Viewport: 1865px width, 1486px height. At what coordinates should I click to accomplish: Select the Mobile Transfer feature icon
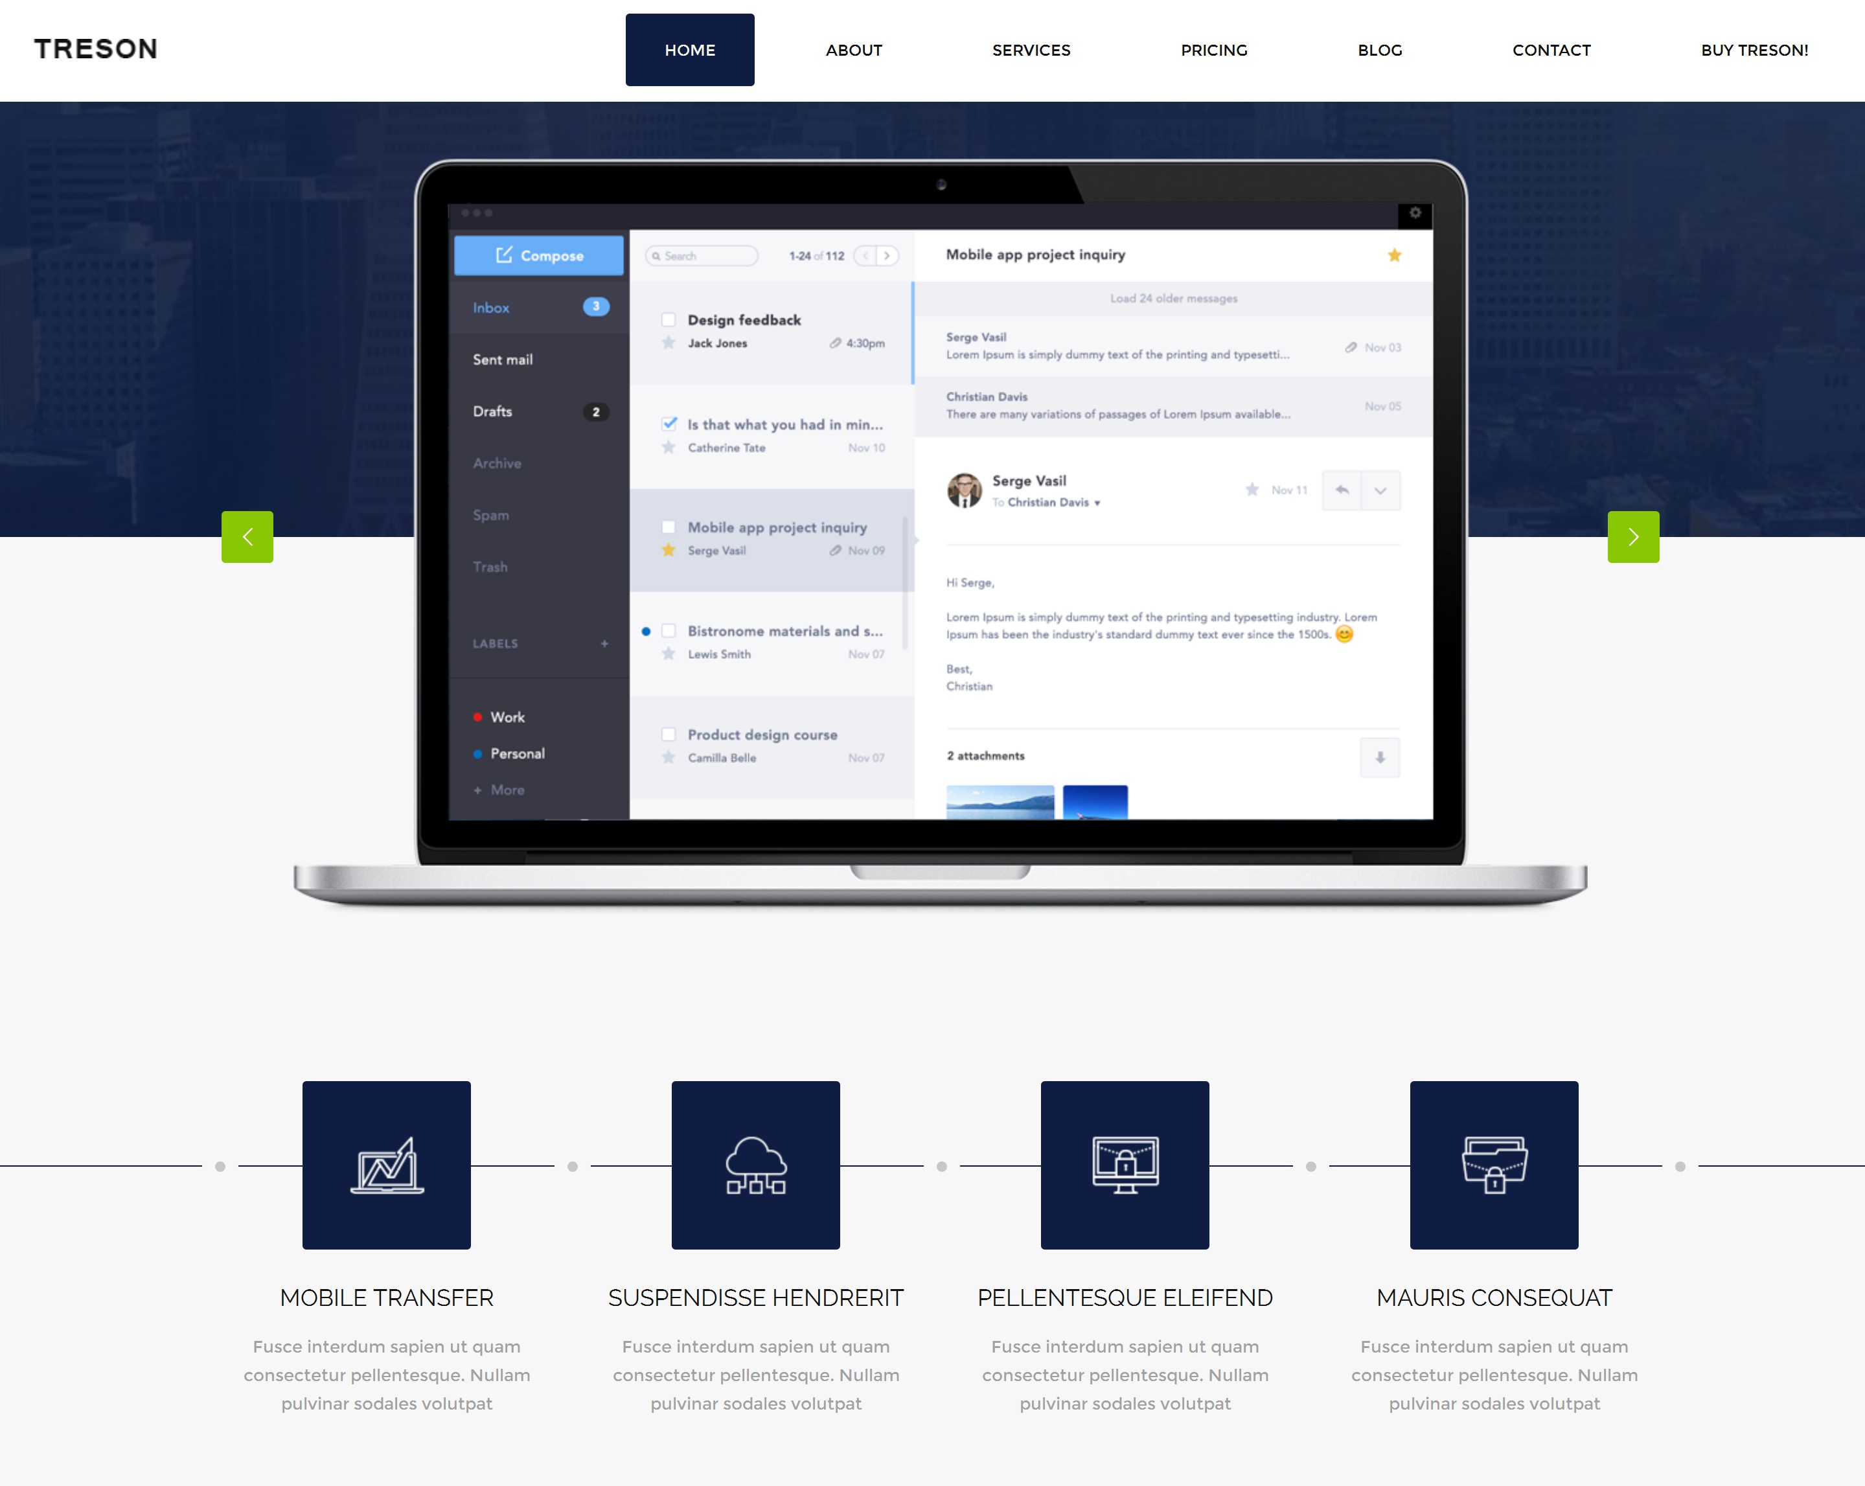385,1165
